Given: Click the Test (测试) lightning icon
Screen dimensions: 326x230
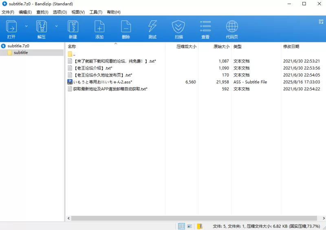Looking at the screenshot, I should click(x=152, y=26).
